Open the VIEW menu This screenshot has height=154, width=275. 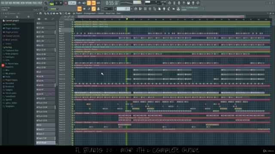(23, 3)
